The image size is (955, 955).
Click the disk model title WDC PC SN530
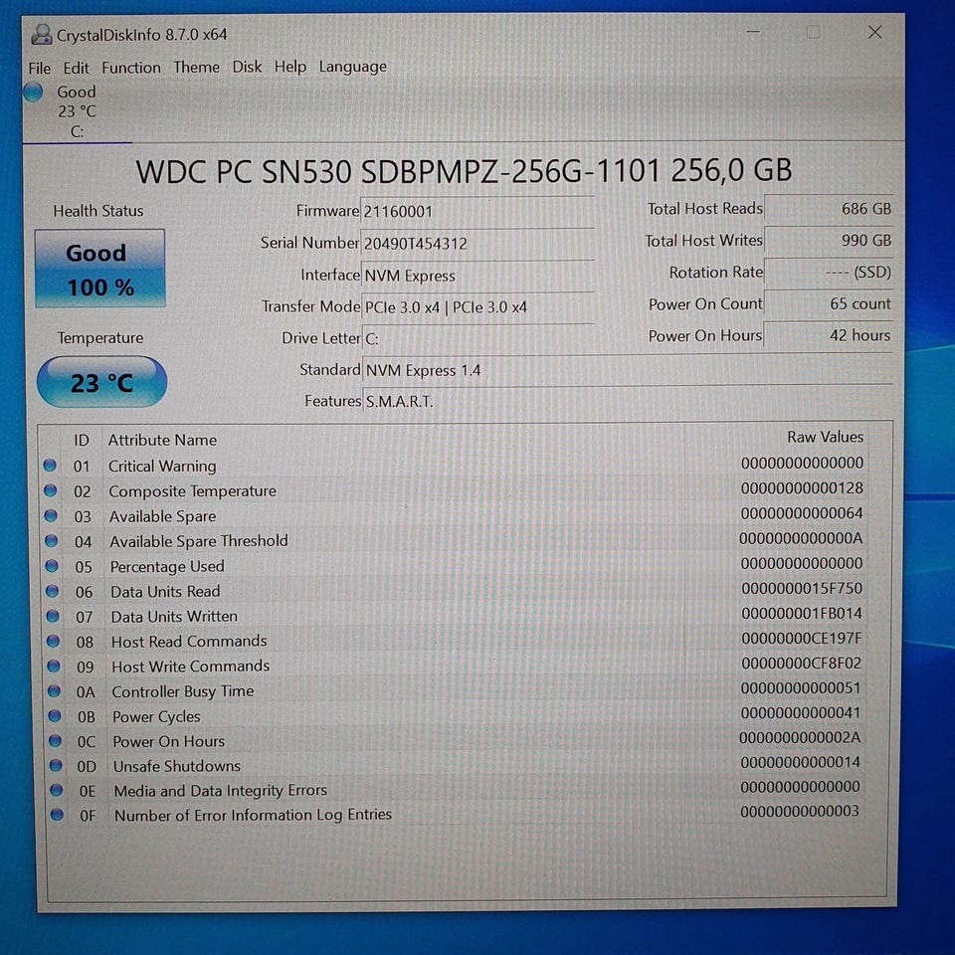pyautogui.click(x=464, y=171)
